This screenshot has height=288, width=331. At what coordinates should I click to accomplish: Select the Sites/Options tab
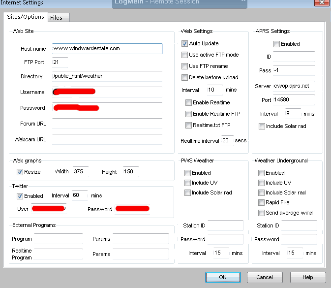25,17
